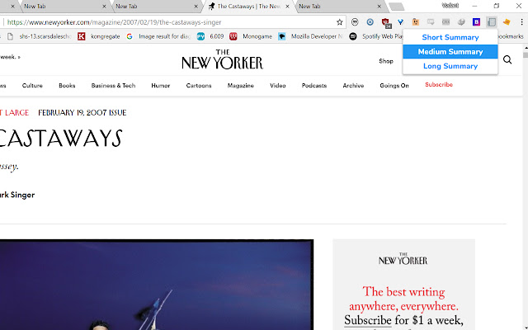Click the Mark Singer author name
Screen dimensions: 528x330
pos(17,195)
